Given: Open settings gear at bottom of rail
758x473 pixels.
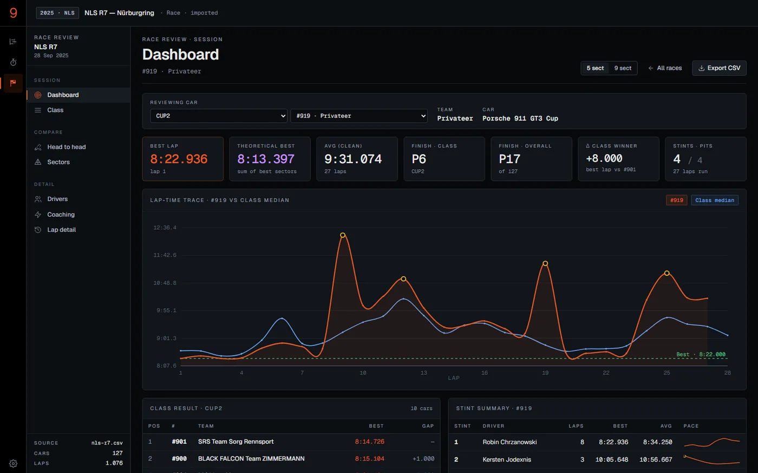Looking at the screenshot, I should pyautogui.click(x=13, y=463).
